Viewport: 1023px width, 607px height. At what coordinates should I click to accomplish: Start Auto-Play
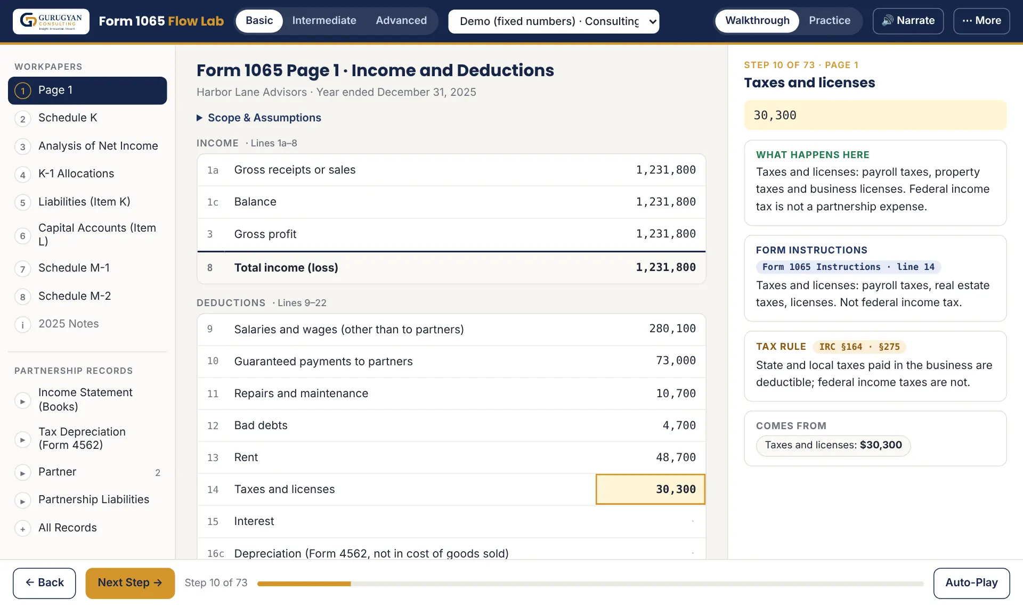[971, 583]
